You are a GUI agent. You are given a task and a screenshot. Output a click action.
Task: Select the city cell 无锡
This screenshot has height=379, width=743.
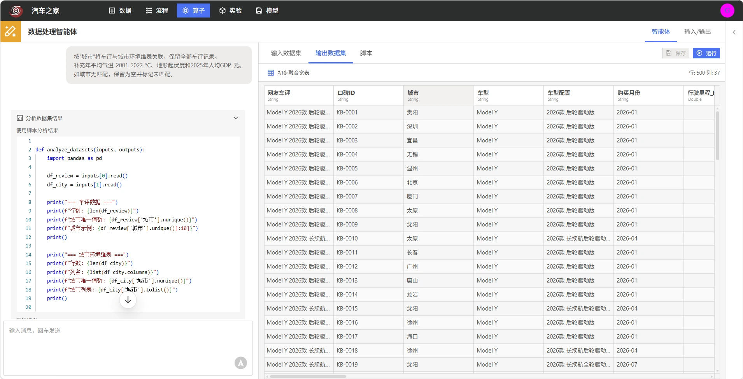[438, 154]
